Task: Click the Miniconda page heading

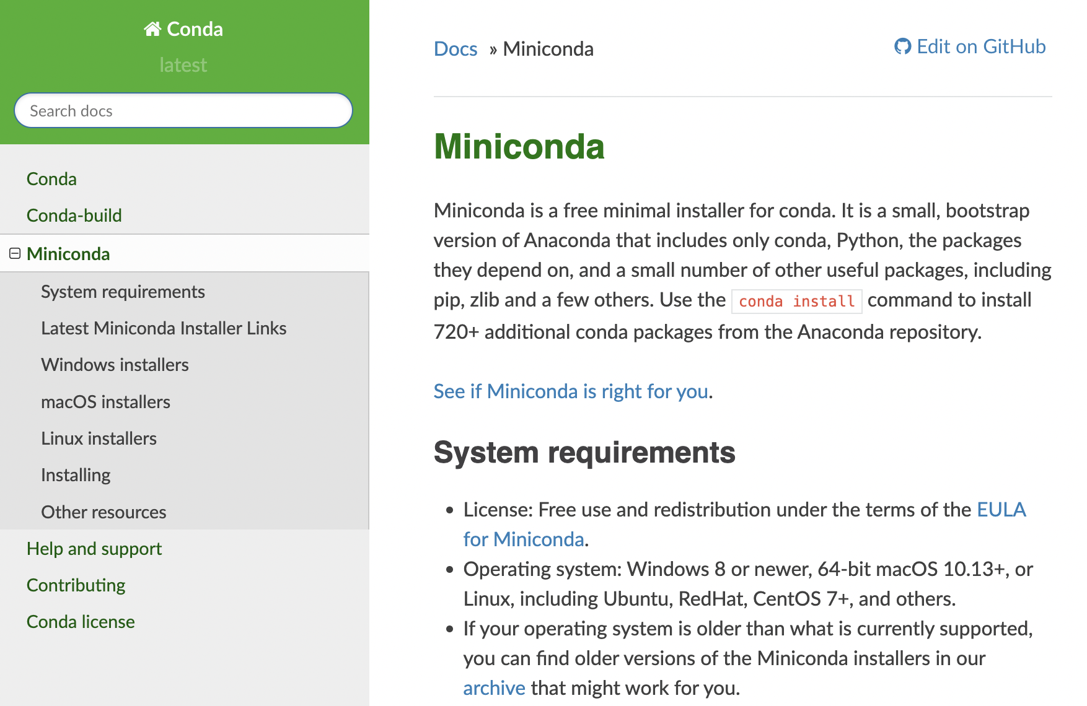Action: pyautogui.click(x=519, y=147)
